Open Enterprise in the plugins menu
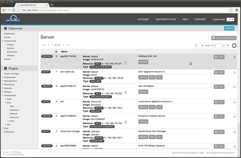The height and width of the screenshot is (158, 241). tap(9, 132)
